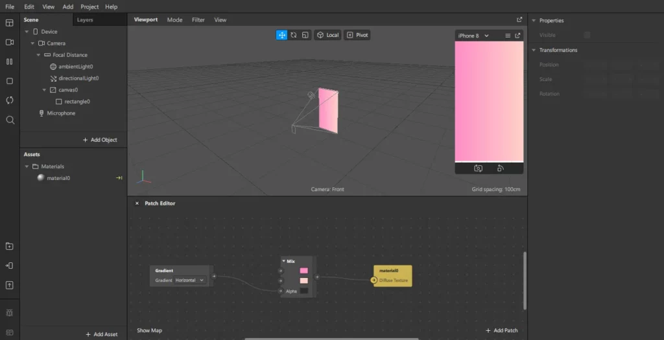Click the bug report icon in left sidebar

click(10, 313)
